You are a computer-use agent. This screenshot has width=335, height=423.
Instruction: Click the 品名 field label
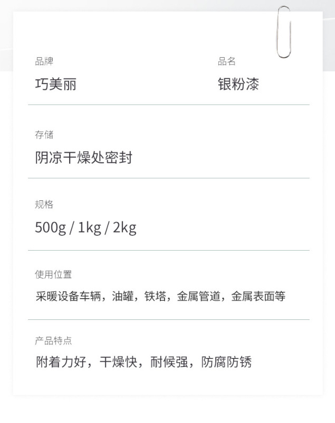point(227,62)
